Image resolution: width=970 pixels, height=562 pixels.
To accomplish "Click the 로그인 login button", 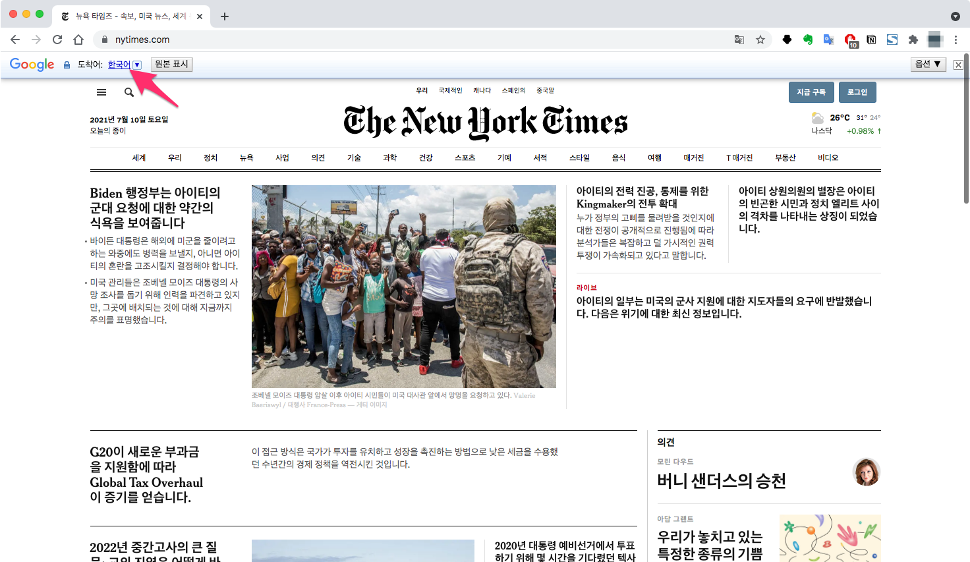I will tap(857, 92).
